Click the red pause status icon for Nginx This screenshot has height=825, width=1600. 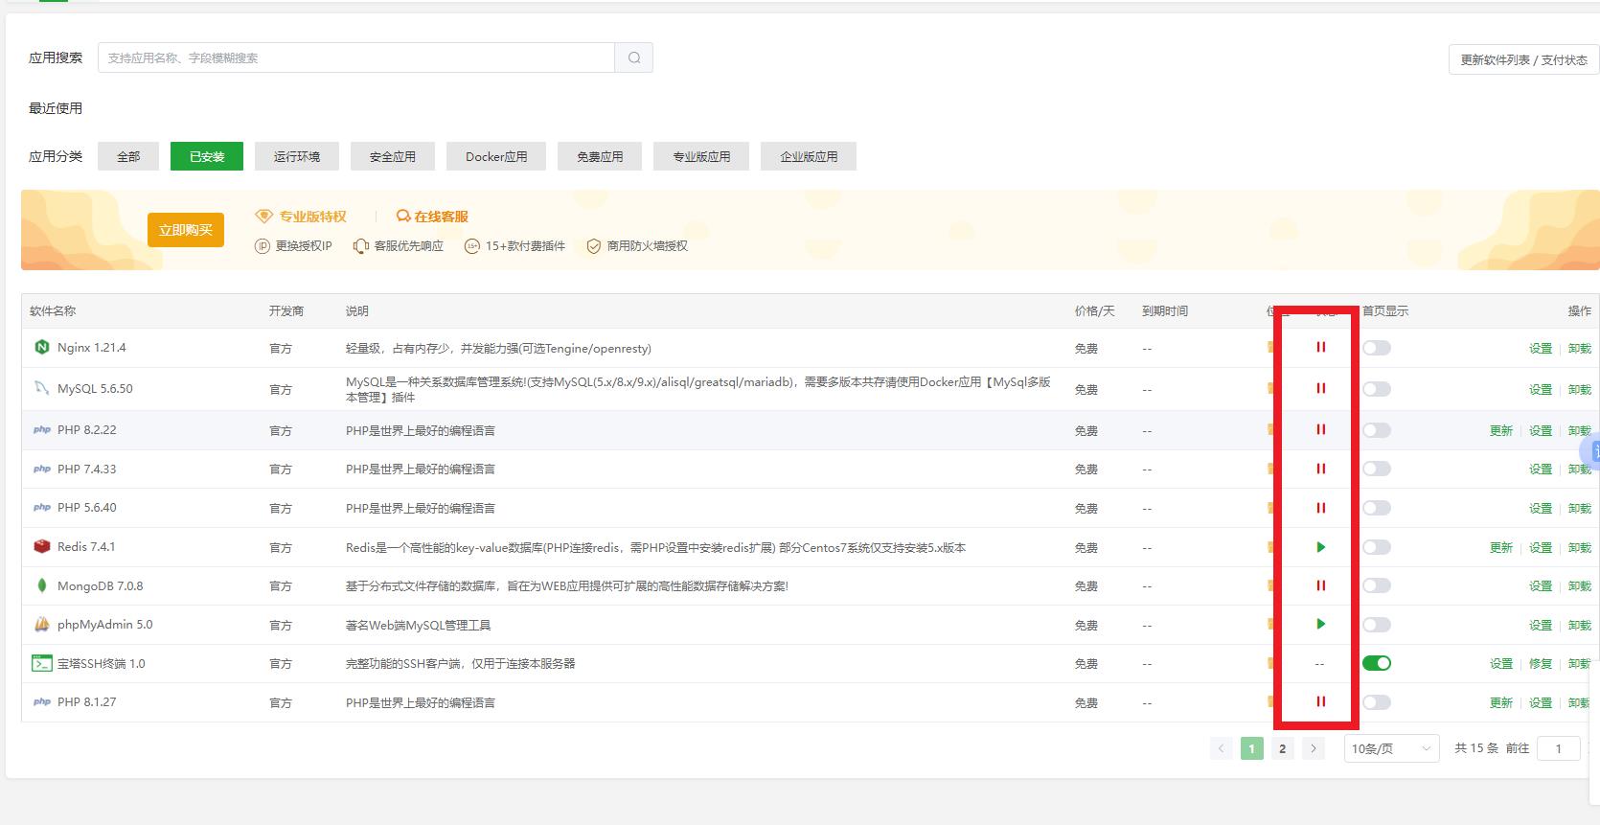[x=1321, y=348]
